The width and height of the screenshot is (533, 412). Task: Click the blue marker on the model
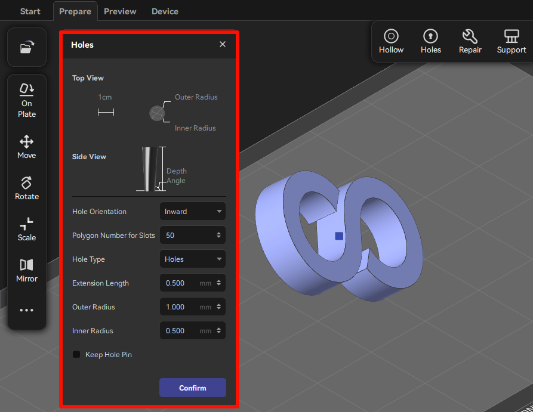click(x=339, y=236)
